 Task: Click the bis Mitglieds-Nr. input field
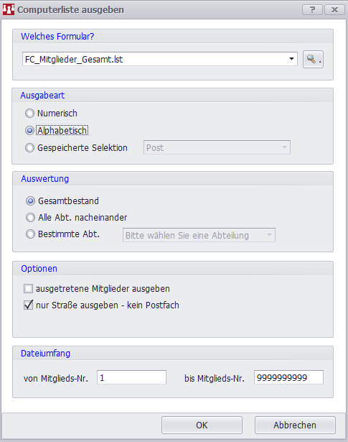[x=288, y=377]
